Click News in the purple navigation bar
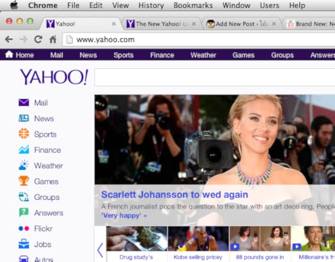The image size is (335, 262). [x=88, y=55]
